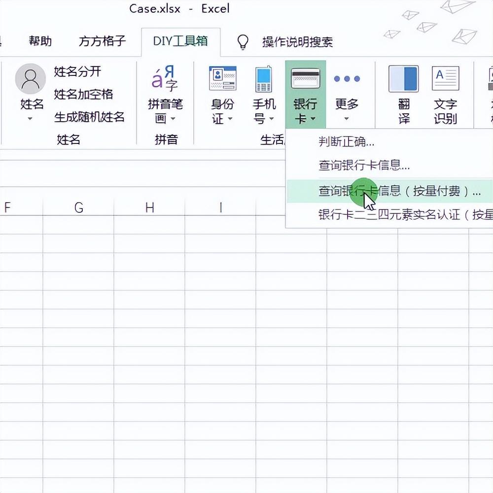Open the 拼音笔画 tool icon

[x=165, y=77]
